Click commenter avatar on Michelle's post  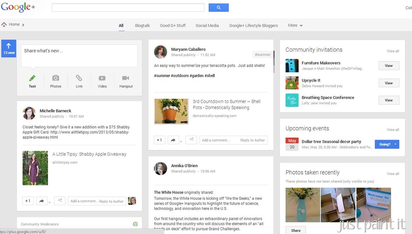click(x=132, y=201)
